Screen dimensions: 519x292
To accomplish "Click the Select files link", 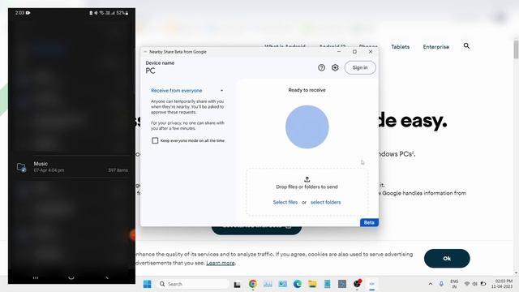I will pos(285,202).
